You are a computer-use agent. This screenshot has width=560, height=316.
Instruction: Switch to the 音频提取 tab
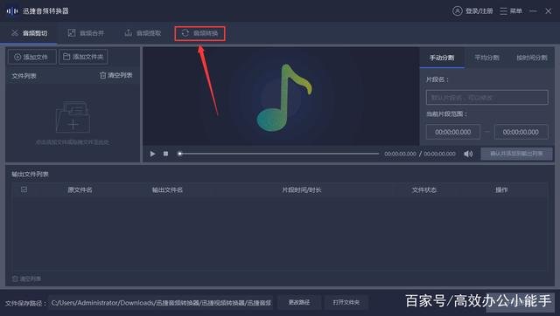point(143,33)
